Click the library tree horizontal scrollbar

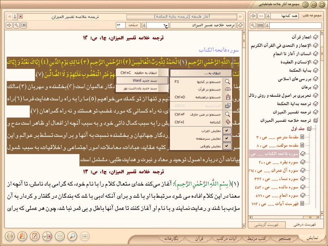click(x=284, y=217)
